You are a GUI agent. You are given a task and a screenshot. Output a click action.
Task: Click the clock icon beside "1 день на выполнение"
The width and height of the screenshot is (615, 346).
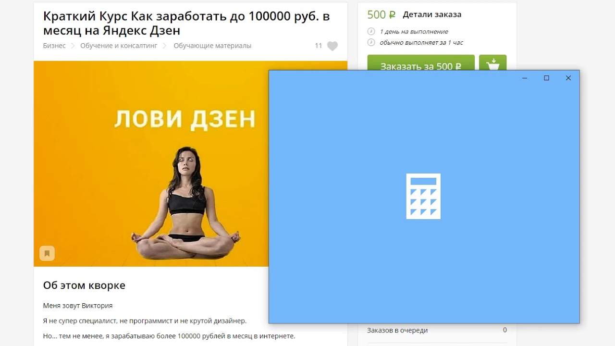point(371,31)
